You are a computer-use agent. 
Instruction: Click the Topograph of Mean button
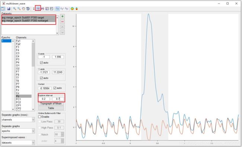(51, 104)
